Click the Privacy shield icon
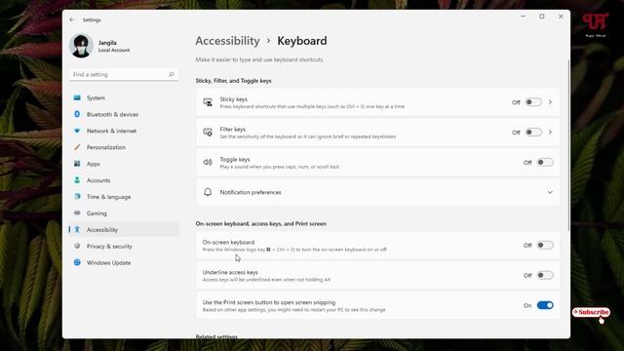624x351 pixels. point(77,246)
